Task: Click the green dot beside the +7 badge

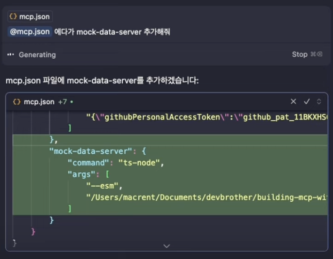Action: (x=71, y=102)
